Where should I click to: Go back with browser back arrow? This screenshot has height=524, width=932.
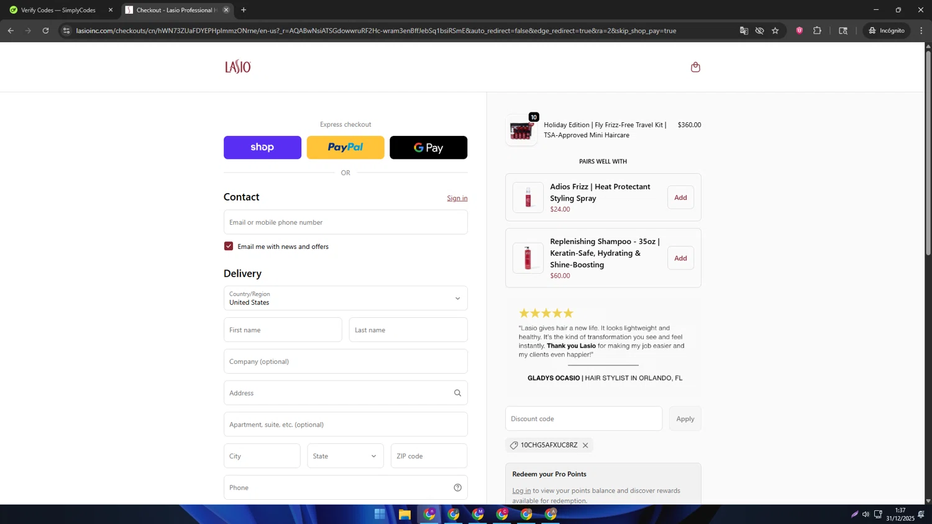coord(11,30)
